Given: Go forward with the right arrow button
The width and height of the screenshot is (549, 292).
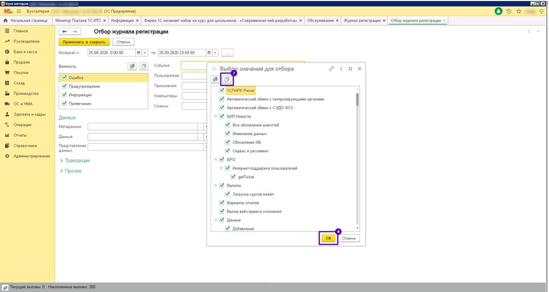Looking at the screenshot, I should pyautogui.click(x=75, y=31).
